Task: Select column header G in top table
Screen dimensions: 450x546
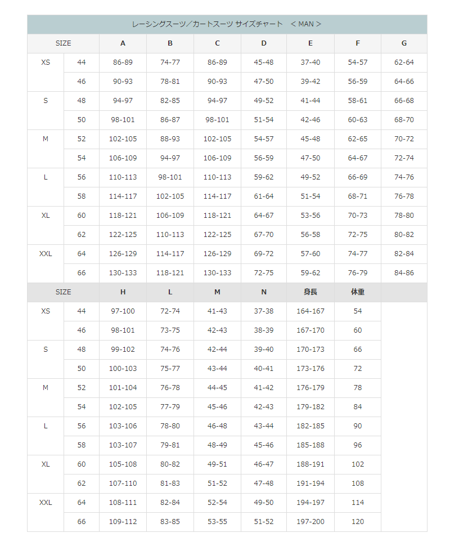Action: [x=404, y=43]
